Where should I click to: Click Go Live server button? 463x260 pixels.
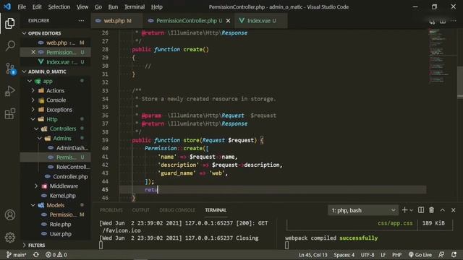click(x=420, y=255)
